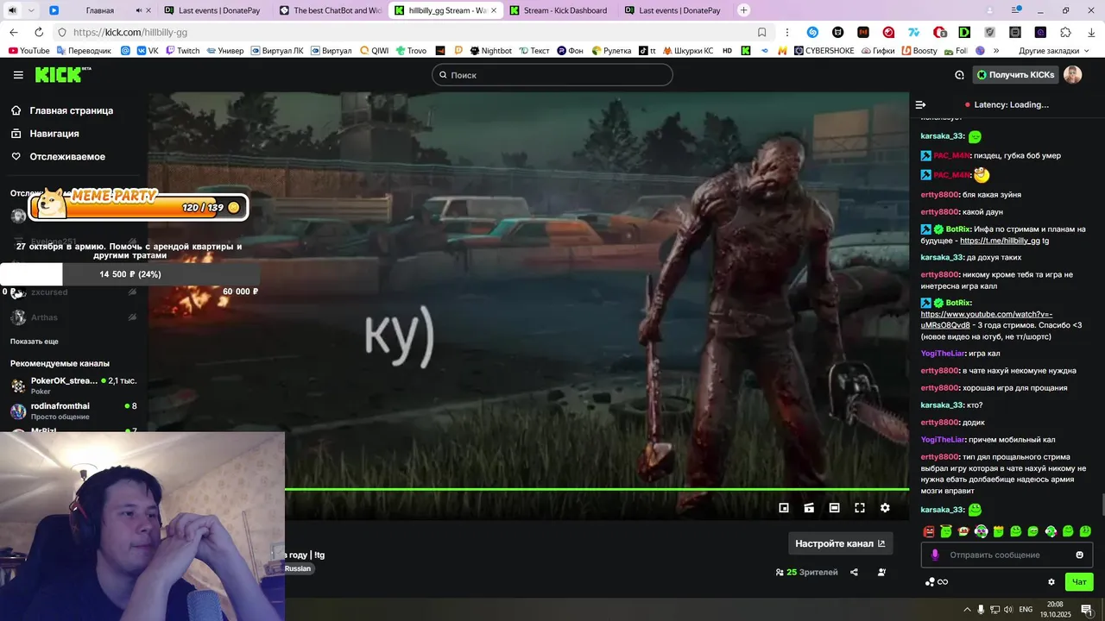
Task: Click the donation goal progress bar
Action: click(x=129, y=274)
